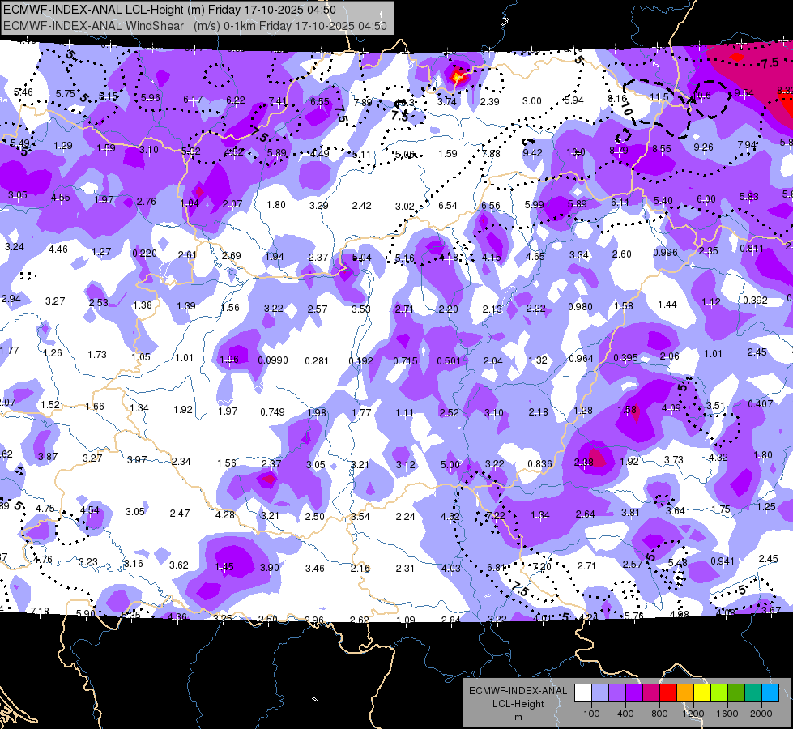Image resolution: width=793 pixels, height=729 pixels.
Task: Click the wind shear value 0.980
Action: 580,306
